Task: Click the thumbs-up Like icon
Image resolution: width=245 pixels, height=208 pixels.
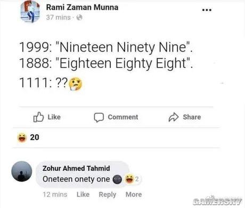Action: [38, 117]
